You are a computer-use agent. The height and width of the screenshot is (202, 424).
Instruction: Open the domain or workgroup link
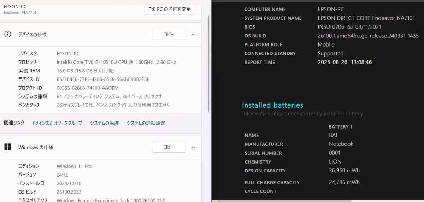(57, 123)
